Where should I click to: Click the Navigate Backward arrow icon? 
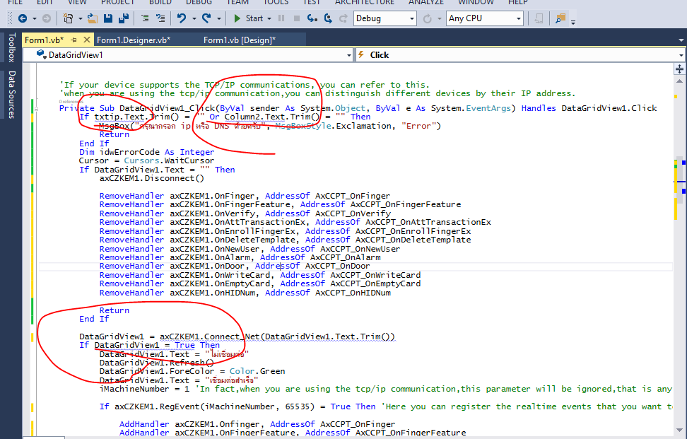[23, 18]
